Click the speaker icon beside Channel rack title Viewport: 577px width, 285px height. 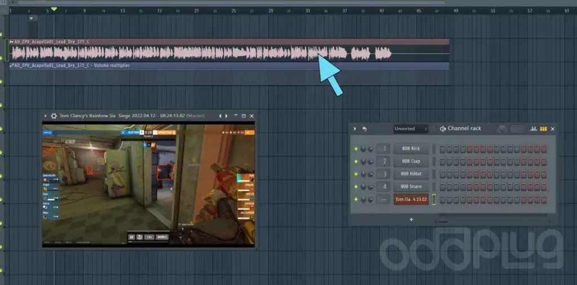pos(443,129)
